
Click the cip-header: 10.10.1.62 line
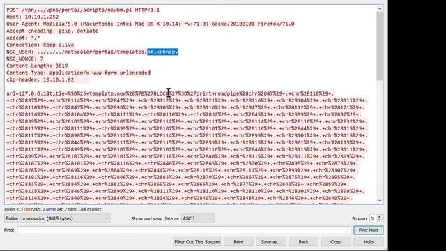[x=40, y=79]
